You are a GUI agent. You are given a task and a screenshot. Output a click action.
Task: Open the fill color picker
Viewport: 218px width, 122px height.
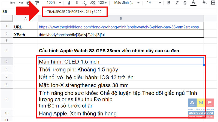(x=204, y=2)
